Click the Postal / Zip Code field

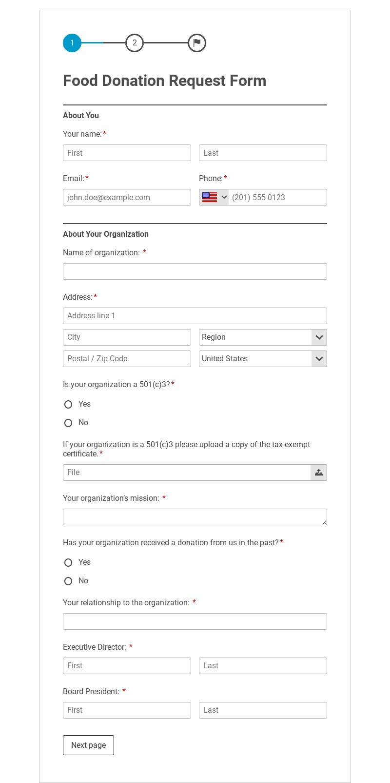pyautogui.click(x=127, y=359)
